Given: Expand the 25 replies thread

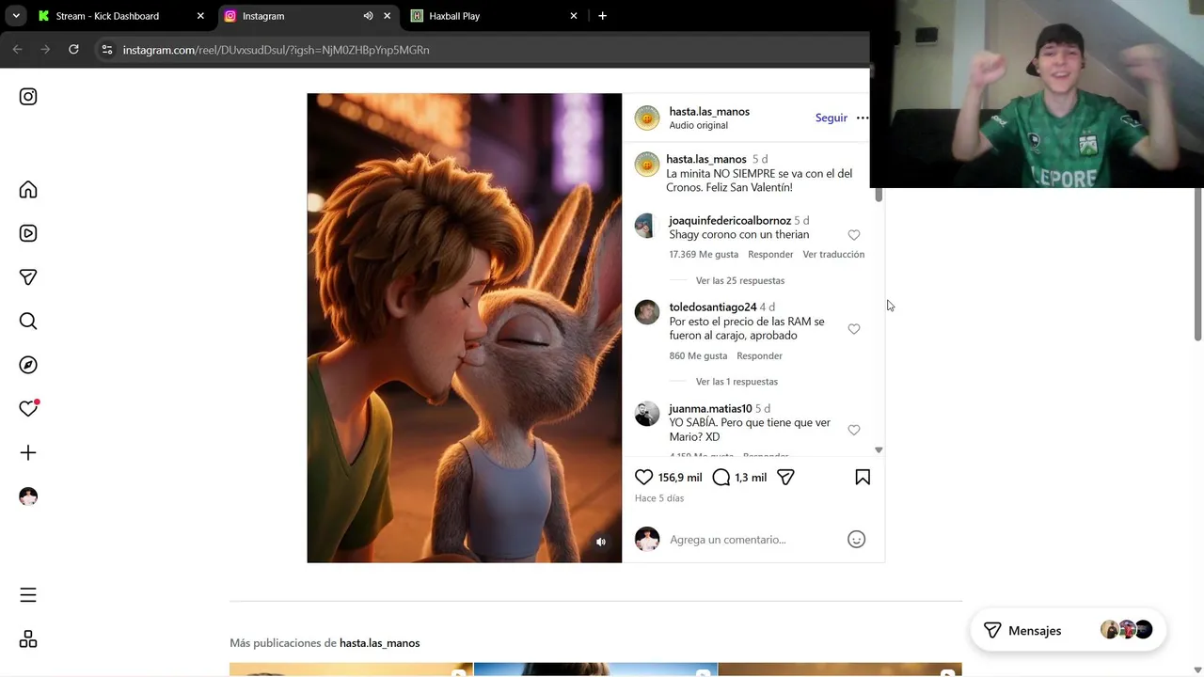Looking at the screenshot, I should (x=740, y=281).
